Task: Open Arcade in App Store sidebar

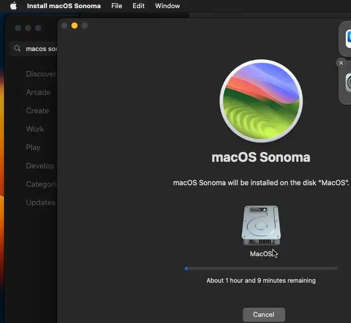Action: pyautogui.click(x=38, y=92)
